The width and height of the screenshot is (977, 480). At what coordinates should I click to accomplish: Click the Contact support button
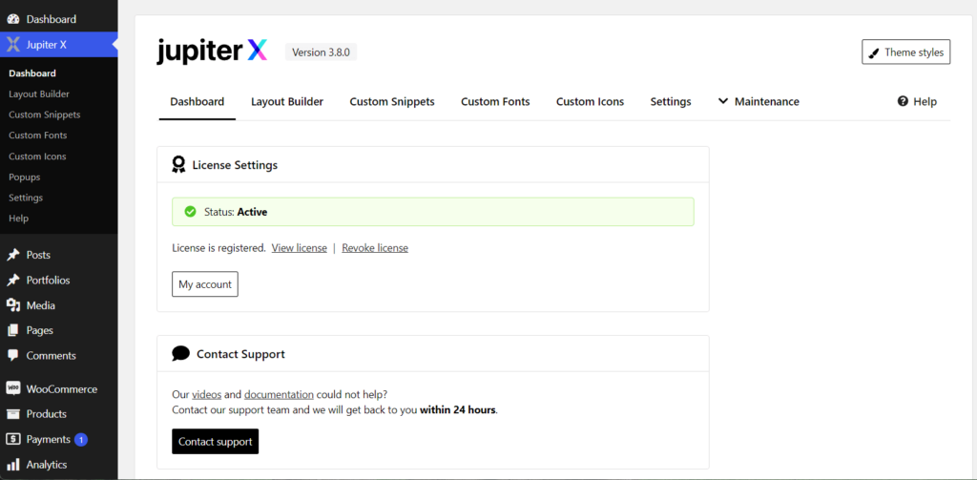tap(215, 441)
